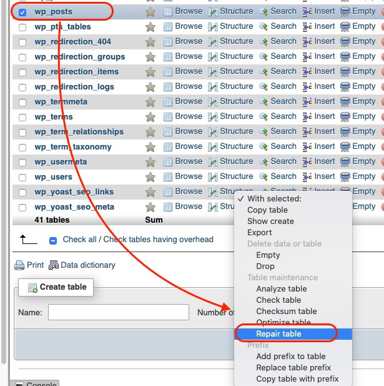Click Structure icon in wp_pts_tables row
The height and width of the screenshot is (386, 384).
(x=213, y=27)
